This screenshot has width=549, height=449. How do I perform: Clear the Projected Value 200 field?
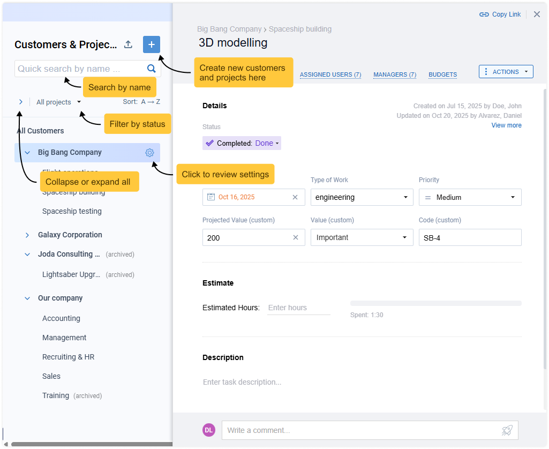(x=295, y=237)
